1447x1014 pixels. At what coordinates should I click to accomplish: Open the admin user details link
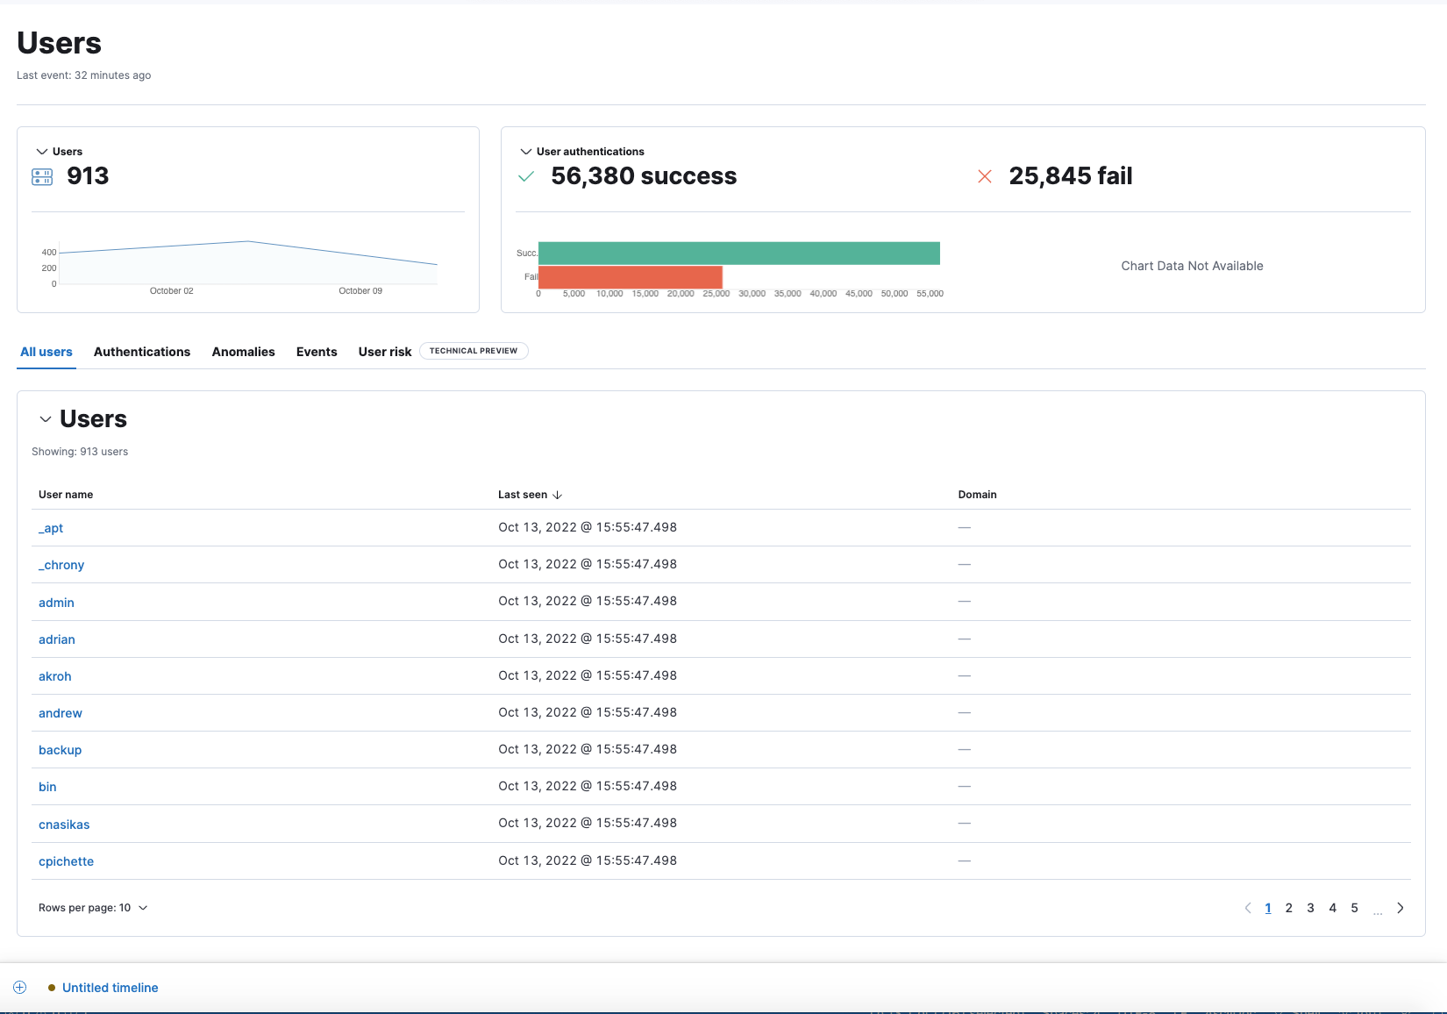(55, 603)
